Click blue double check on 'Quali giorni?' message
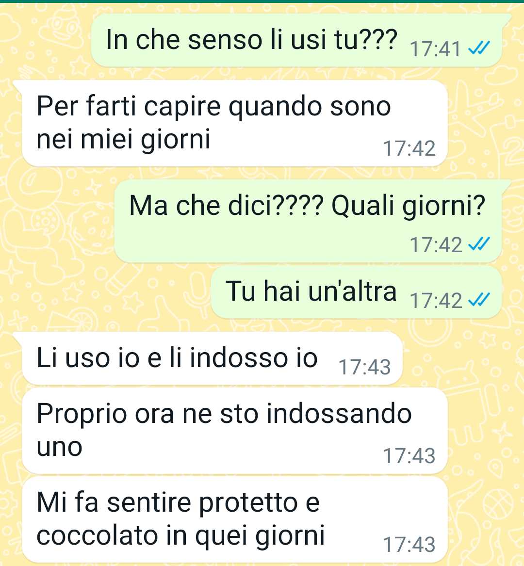 (479, 244)
